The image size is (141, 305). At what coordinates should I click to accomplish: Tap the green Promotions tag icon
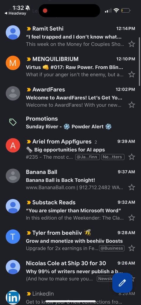click(x=13, y=122)
